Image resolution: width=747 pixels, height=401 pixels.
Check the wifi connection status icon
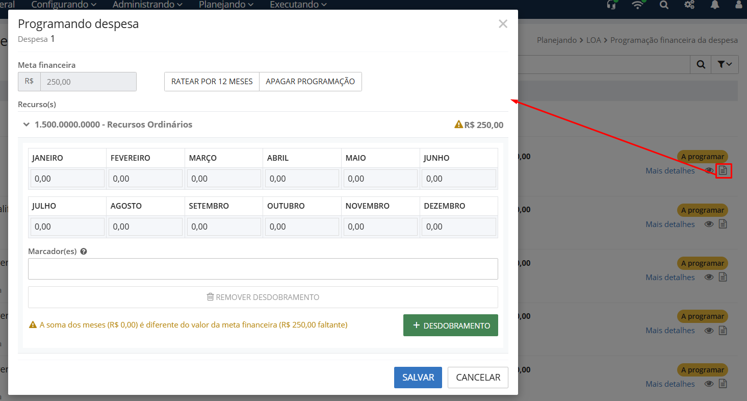click(x=637, y=5)
